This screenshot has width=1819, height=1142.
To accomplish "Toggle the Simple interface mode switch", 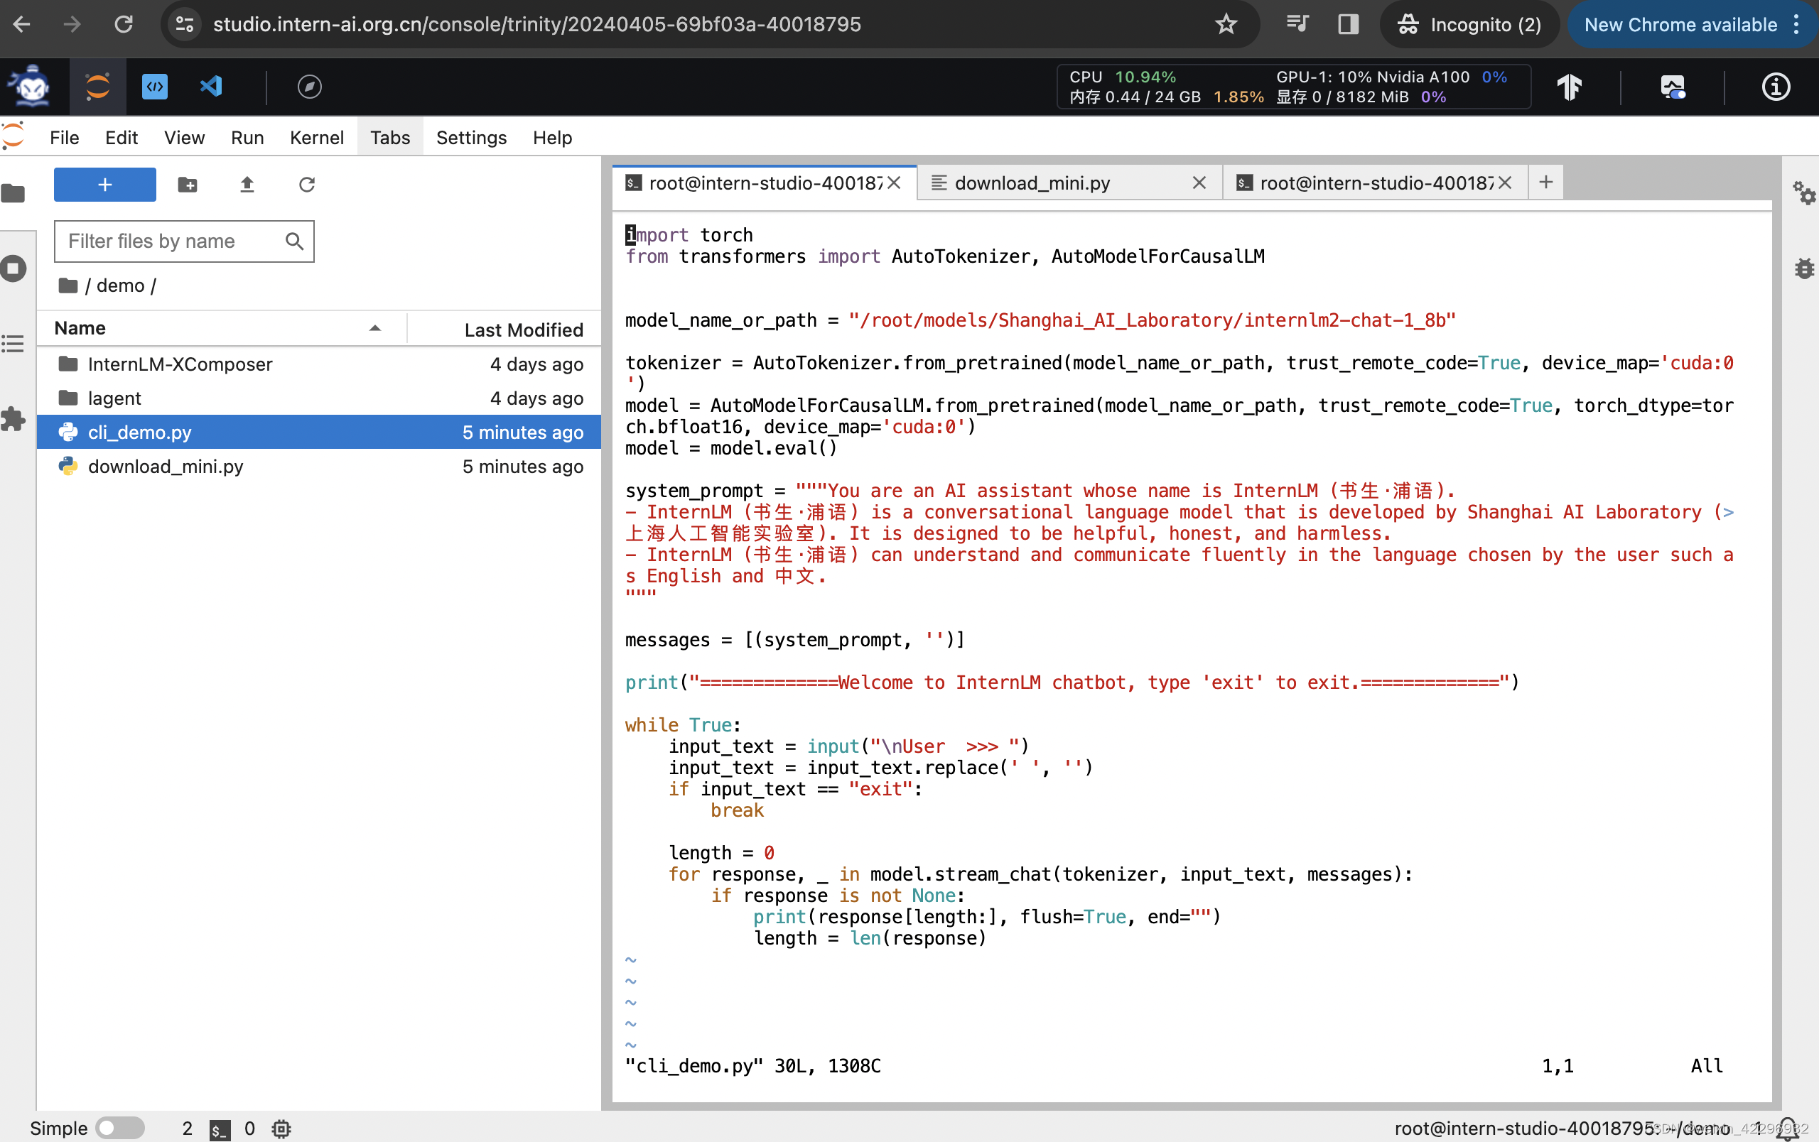I will click(120, 1128).
